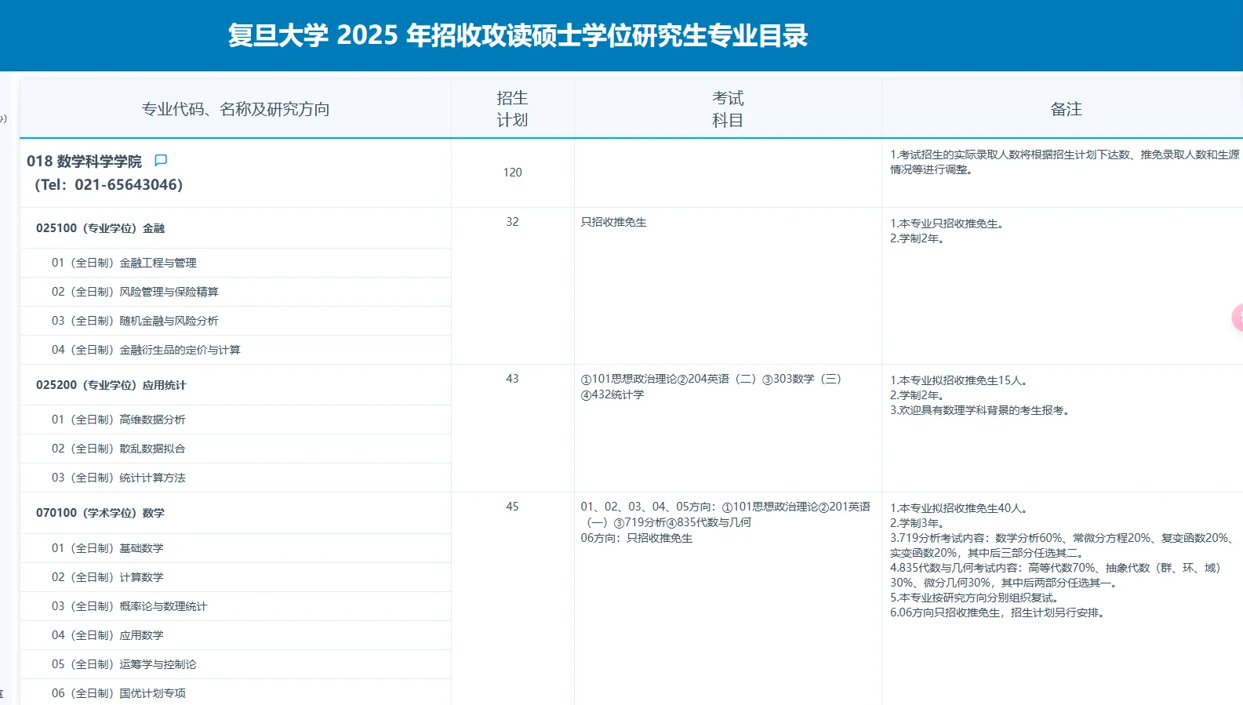Click the page title 复旦大学 2025 年招收攻读硕士学位研究生专业目录

[x=518, y=35]
